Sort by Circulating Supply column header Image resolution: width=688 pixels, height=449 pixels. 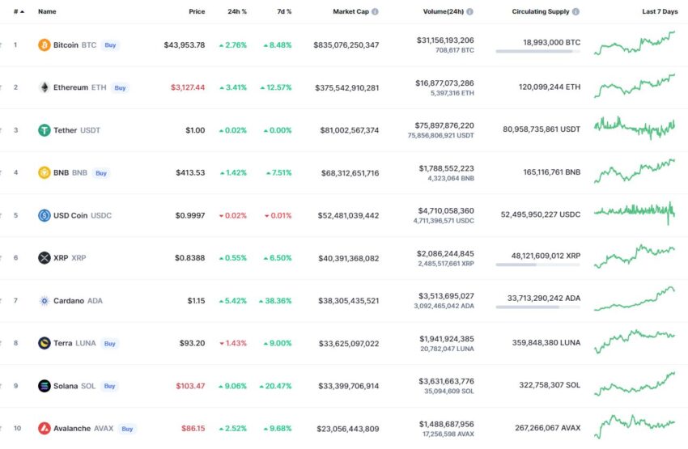point(540,11)
